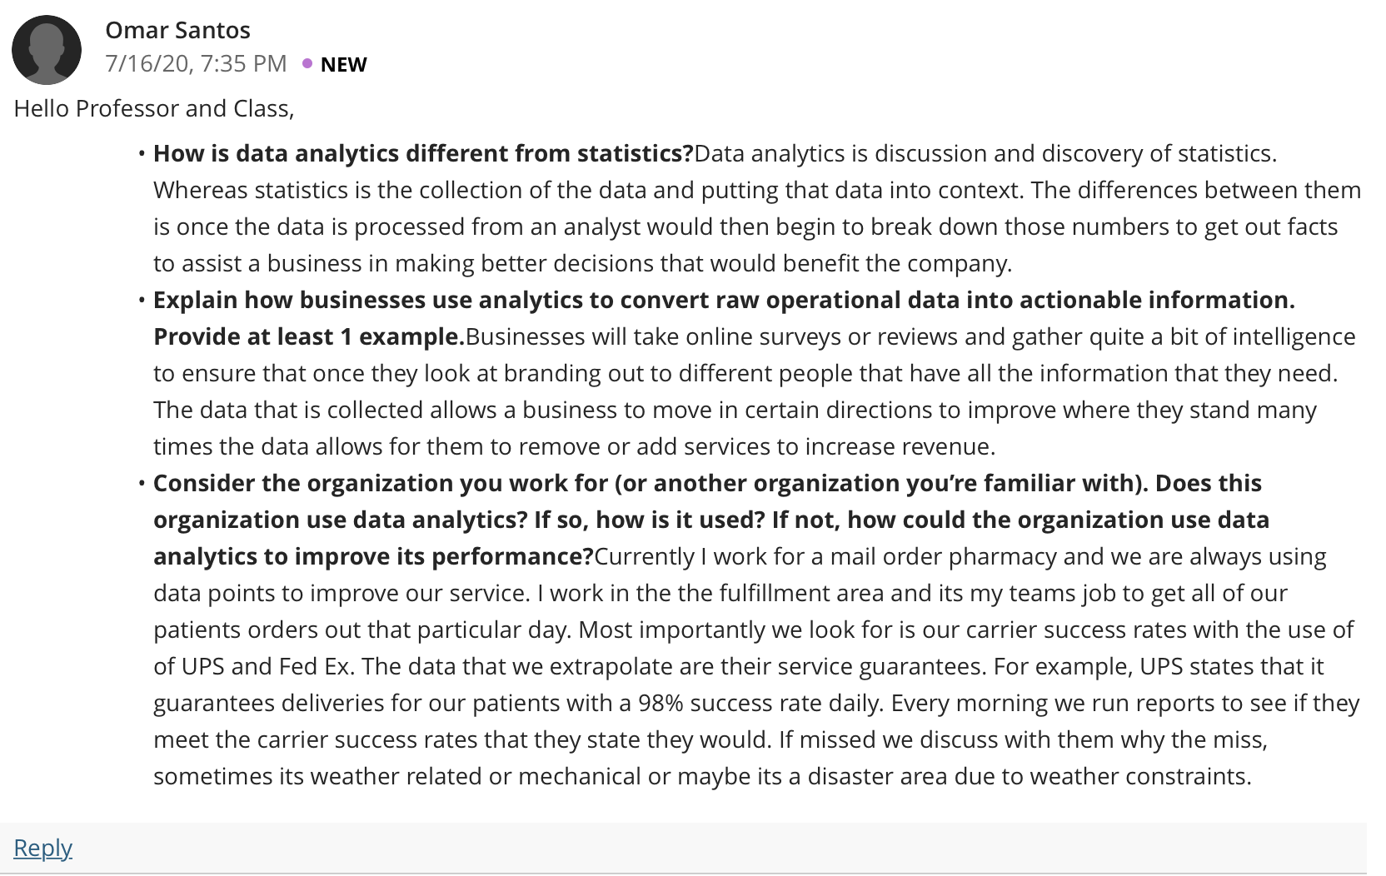Click the heading "How is data analytics different from statistics?"

423,153
